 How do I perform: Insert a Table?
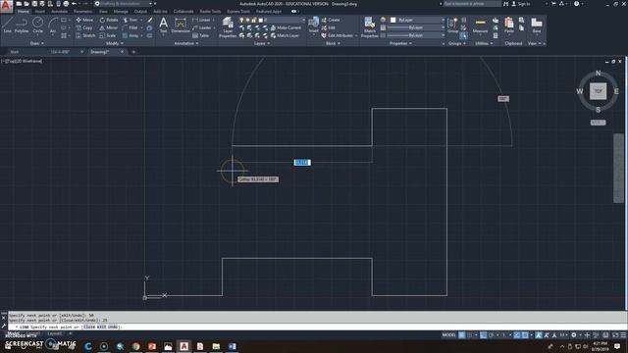(200, 35)
